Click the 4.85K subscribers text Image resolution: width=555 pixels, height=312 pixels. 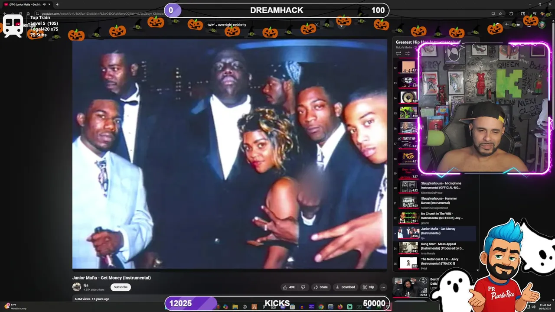pos(94,289)
